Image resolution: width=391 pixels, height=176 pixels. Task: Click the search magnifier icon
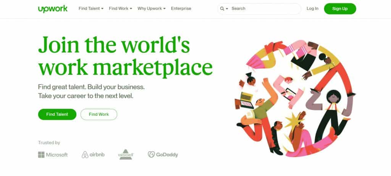tap(222, 9)
